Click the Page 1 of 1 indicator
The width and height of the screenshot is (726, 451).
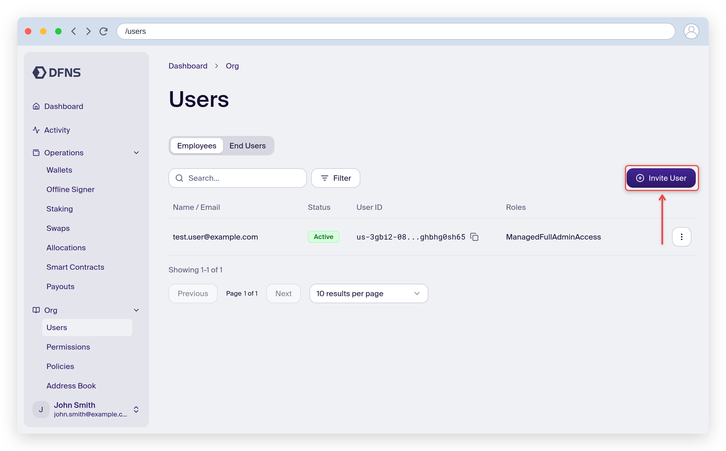[x=242, y=293]
